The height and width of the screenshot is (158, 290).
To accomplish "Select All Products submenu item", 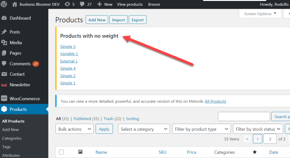I will 13,121.
